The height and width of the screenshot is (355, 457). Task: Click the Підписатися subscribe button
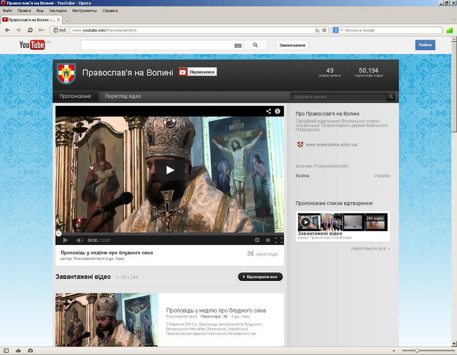coord(198,72)
